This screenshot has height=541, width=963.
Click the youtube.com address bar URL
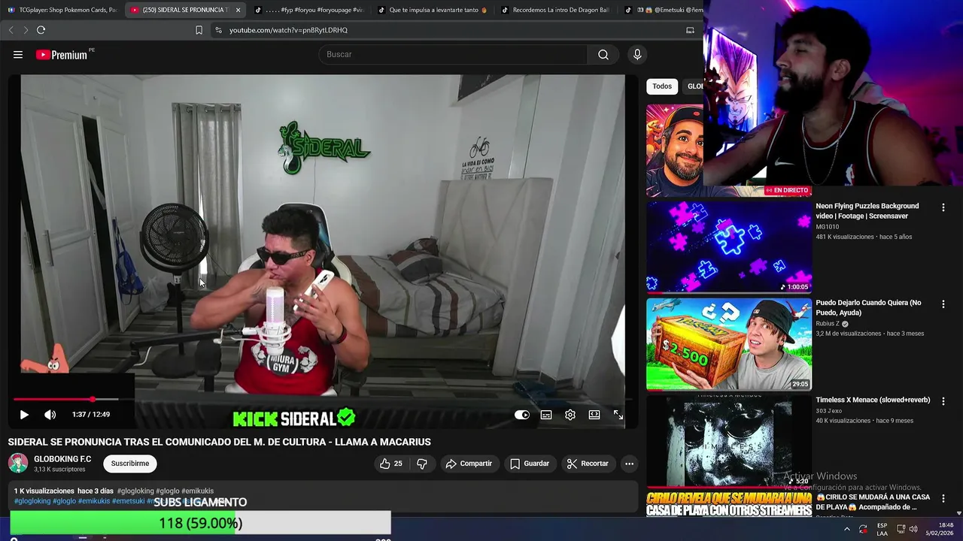288,30
